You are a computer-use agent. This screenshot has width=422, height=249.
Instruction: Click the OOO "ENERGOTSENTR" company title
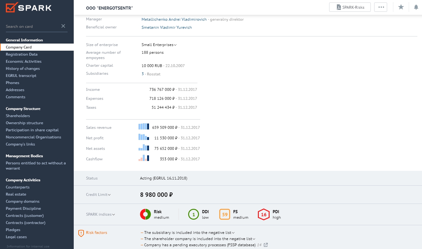coord(110,8)
